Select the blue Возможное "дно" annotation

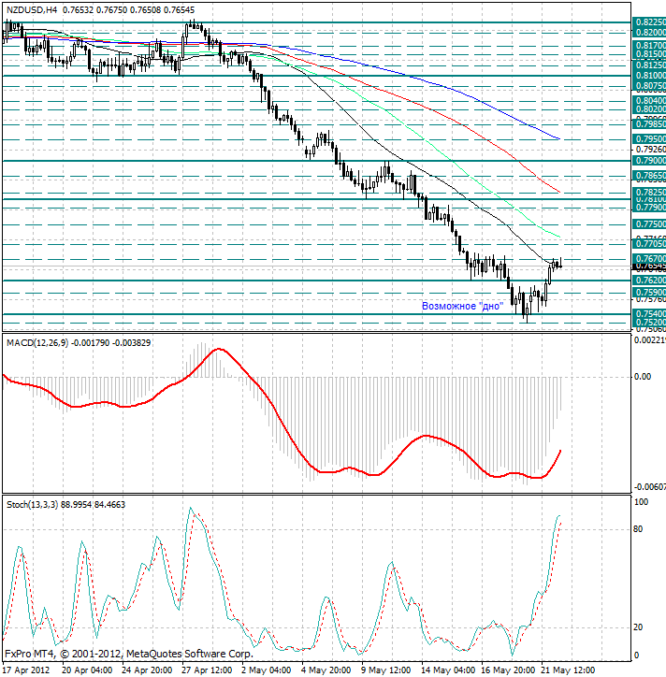click(462, 306)
